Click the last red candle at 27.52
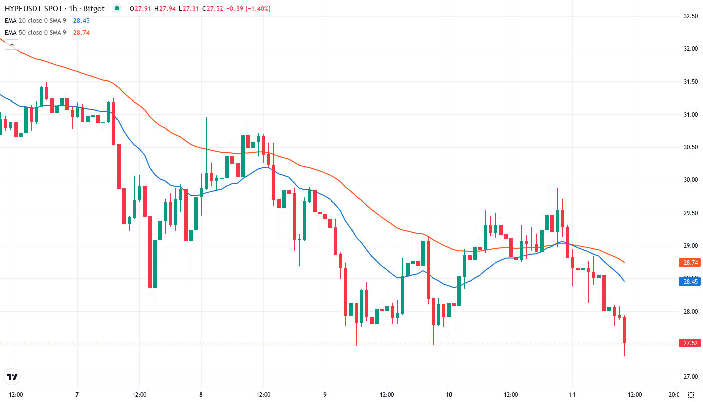The height and width of the screenshot is (402, 703). point(624,330)
